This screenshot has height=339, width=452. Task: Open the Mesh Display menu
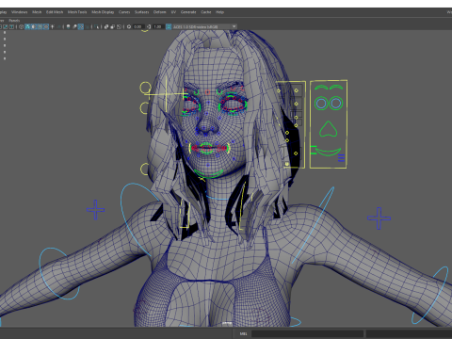(x=103, y=12)
